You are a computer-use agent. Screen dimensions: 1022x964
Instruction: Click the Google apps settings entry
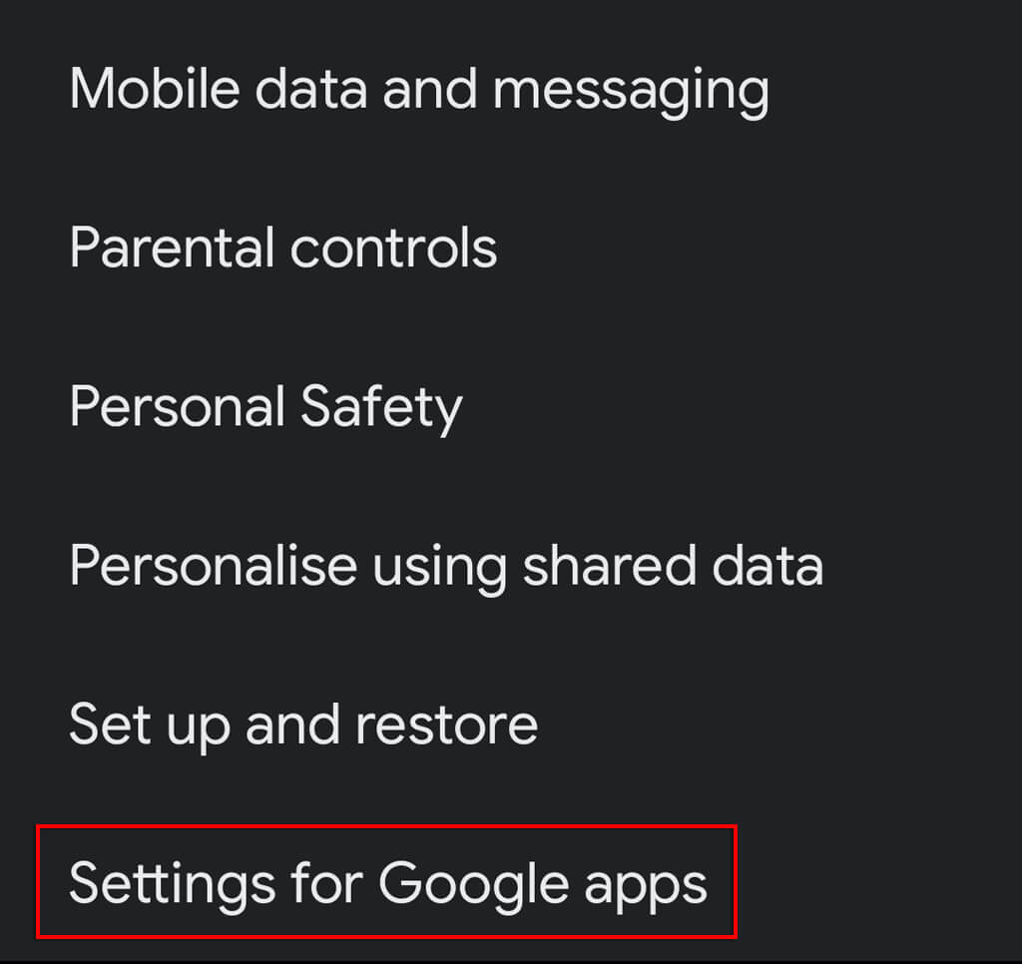(x=511, y=883)
